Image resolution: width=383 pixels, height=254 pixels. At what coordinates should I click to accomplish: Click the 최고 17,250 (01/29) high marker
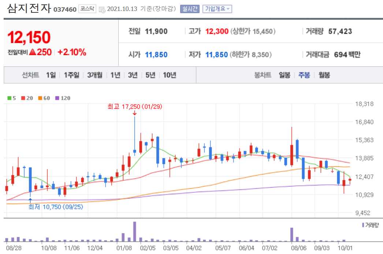tap(135, 107)
